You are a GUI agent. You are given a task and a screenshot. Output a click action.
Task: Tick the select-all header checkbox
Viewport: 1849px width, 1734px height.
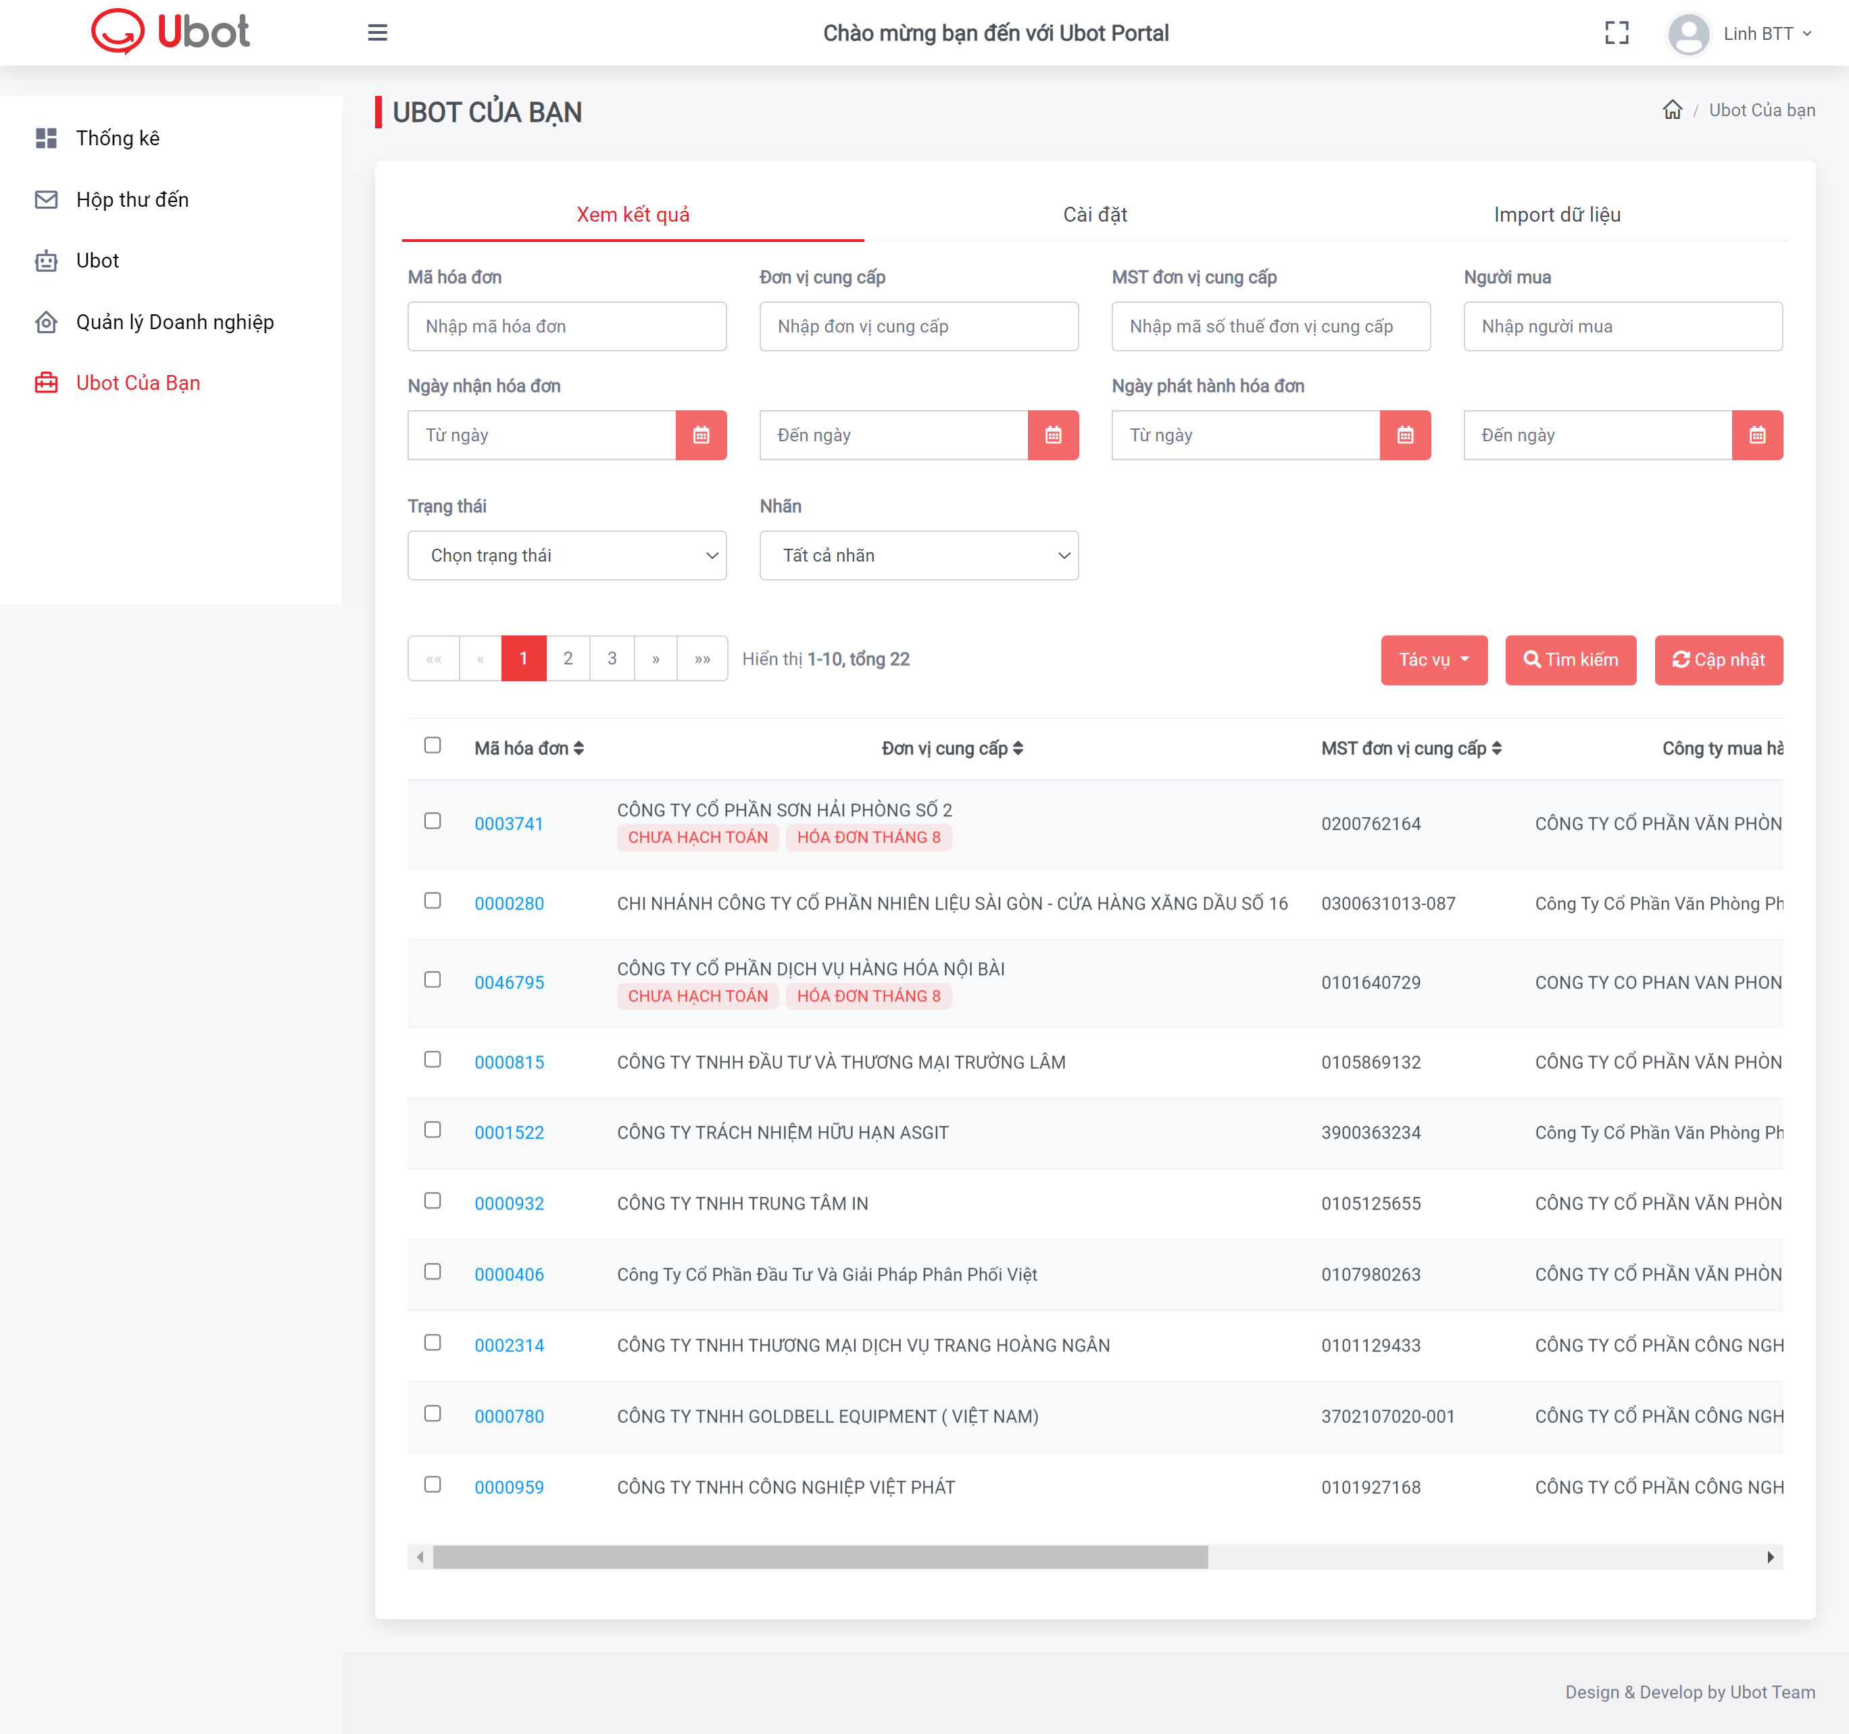click(x=433, y=745)
